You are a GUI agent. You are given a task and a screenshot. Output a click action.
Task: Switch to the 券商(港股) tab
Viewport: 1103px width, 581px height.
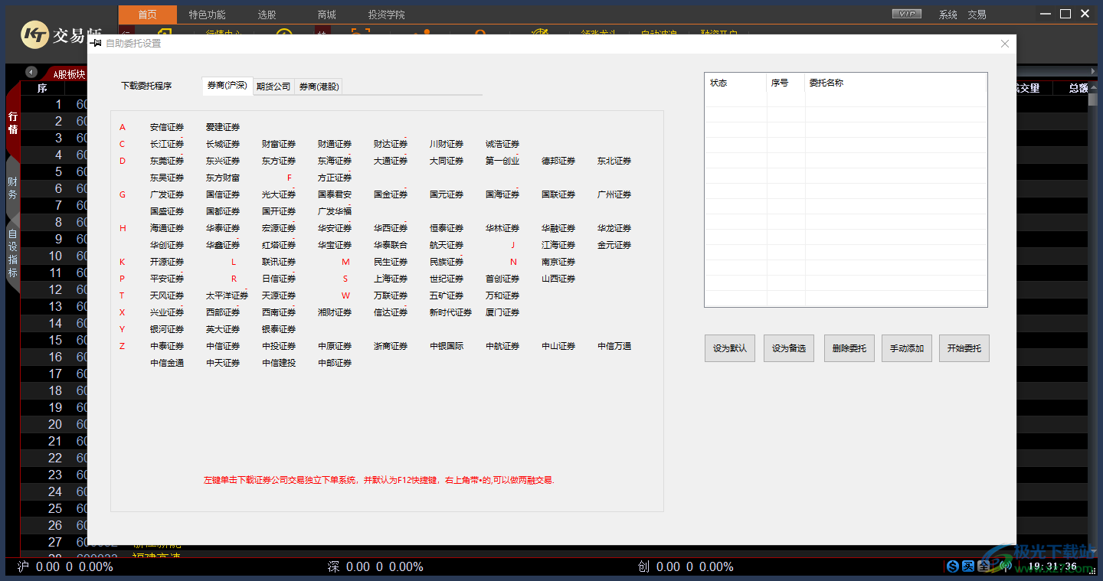point(319,86)
